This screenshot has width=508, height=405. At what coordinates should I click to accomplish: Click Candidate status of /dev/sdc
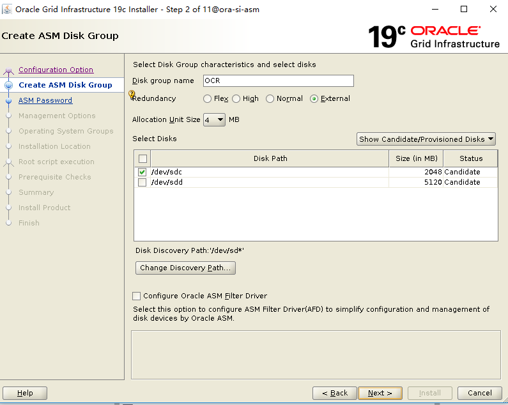(470, 172)
